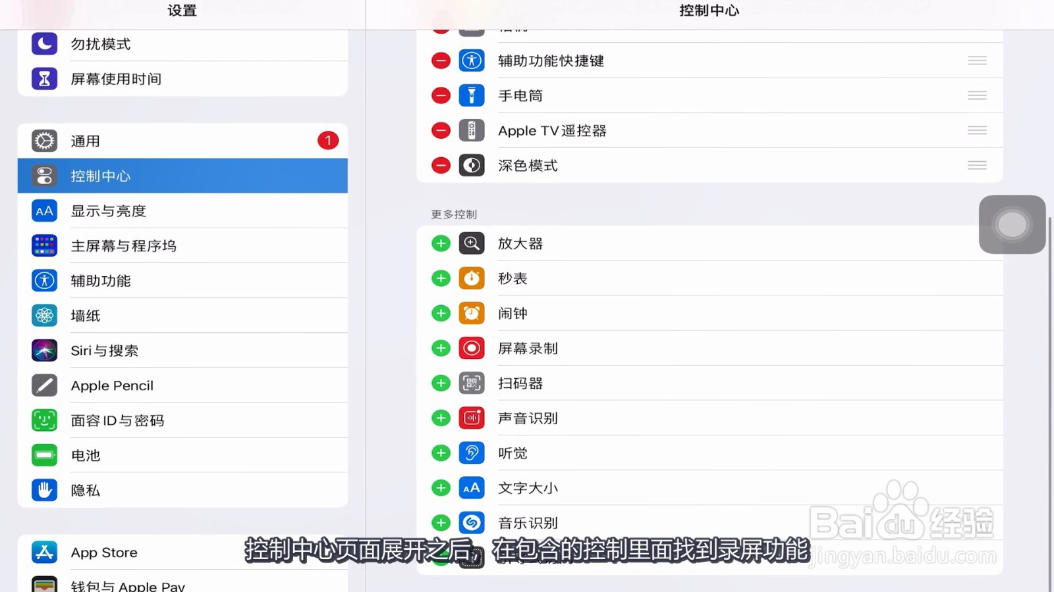Grab reorder handle for Dark Mode row
1054x592 pixels.
(x=977, y=165)
